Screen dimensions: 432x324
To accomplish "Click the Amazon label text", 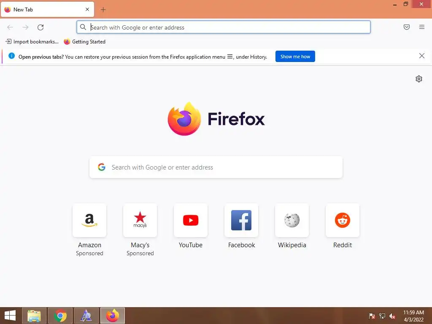I will (x=89, y=245).
